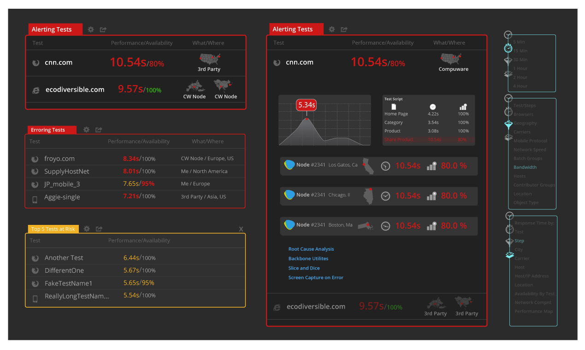Click clock icon in Chicago node row

point(385,196)
